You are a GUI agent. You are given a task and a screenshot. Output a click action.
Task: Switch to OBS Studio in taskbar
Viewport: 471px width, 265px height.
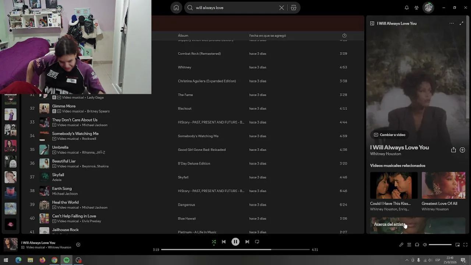pyautogui.click(x=78, y=260)
